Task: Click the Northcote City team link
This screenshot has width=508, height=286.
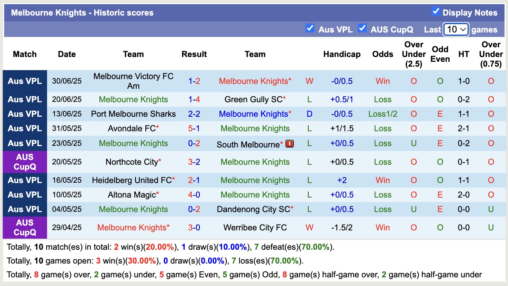Action: (x=130, y=162)
